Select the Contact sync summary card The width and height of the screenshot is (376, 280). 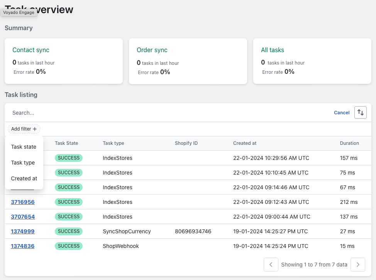click(64, 61)
